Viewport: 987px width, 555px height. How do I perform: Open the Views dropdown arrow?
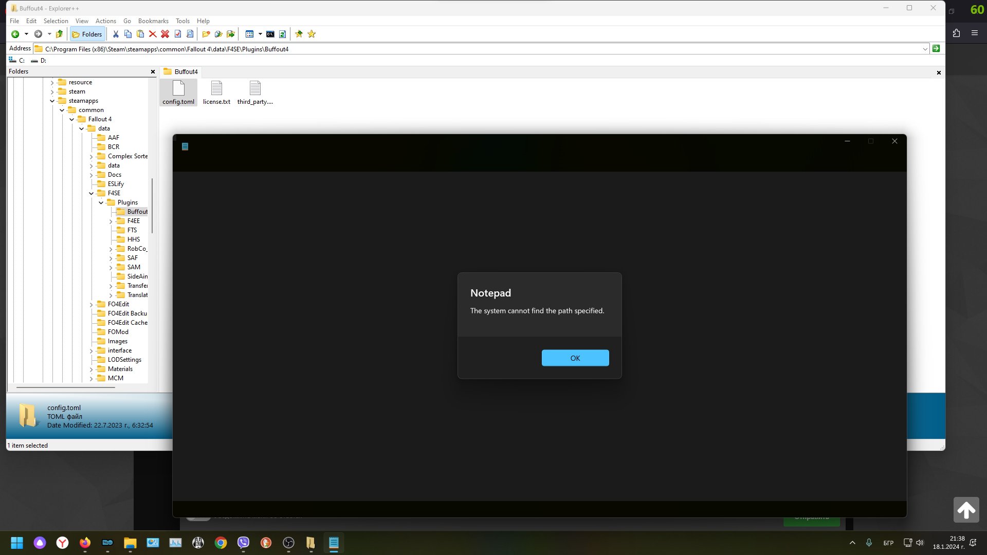(x=260, y=34)
